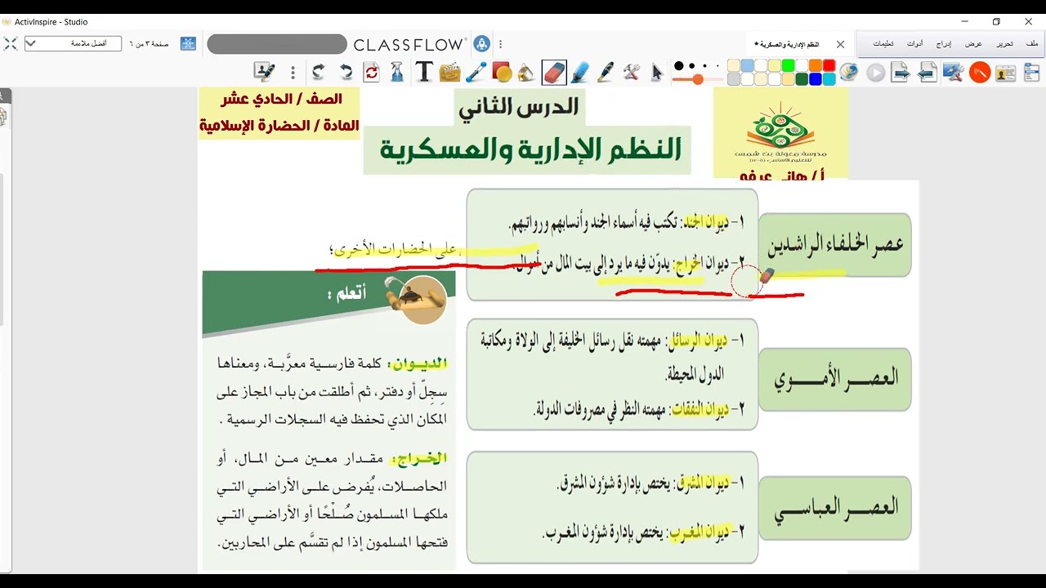
Task: Select the Highlighter tool
Action: coord(579,72)
